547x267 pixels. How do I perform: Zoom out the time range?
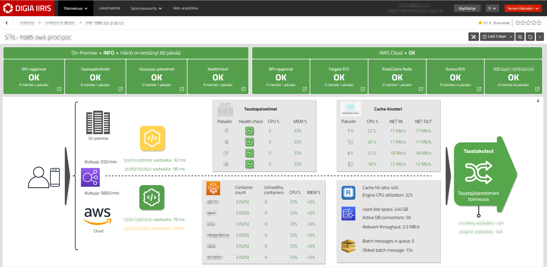click(x=520, y=37)
